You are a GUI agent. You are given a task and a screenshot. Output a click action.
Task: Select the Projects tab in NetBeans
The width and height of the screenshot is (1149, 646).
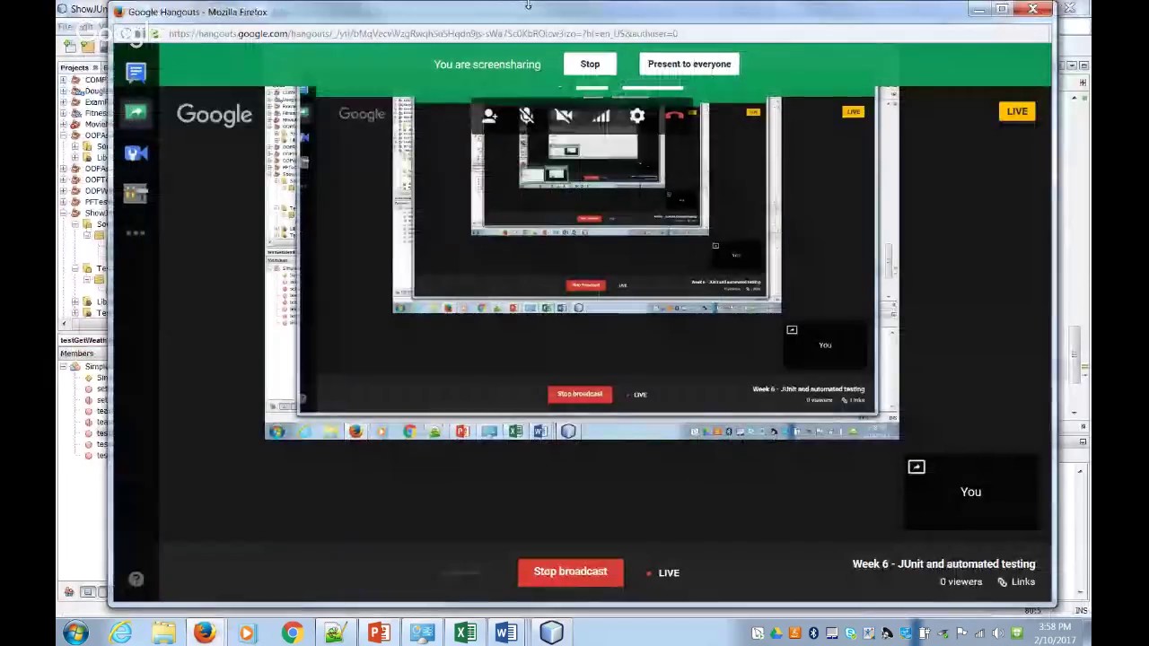point(75,67)
